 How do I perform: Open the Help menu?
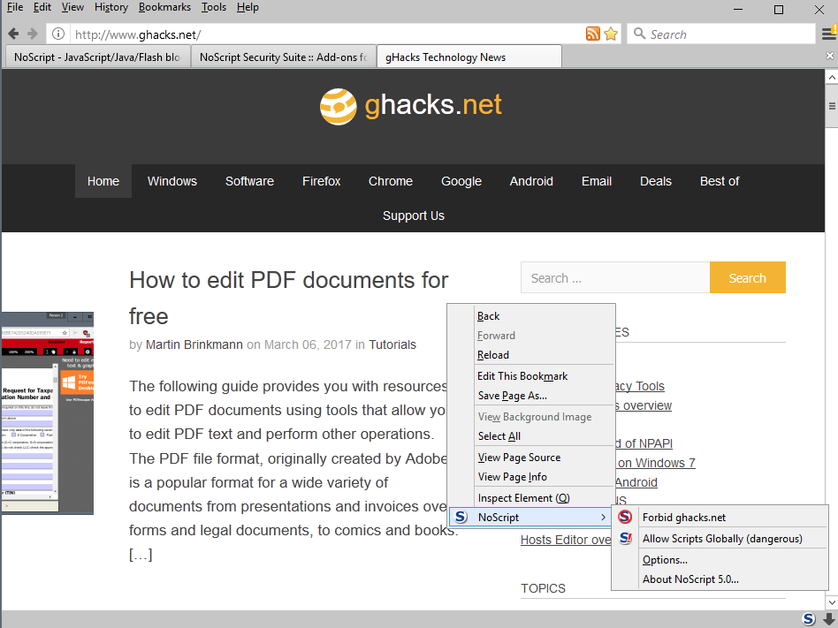[248, 7]
